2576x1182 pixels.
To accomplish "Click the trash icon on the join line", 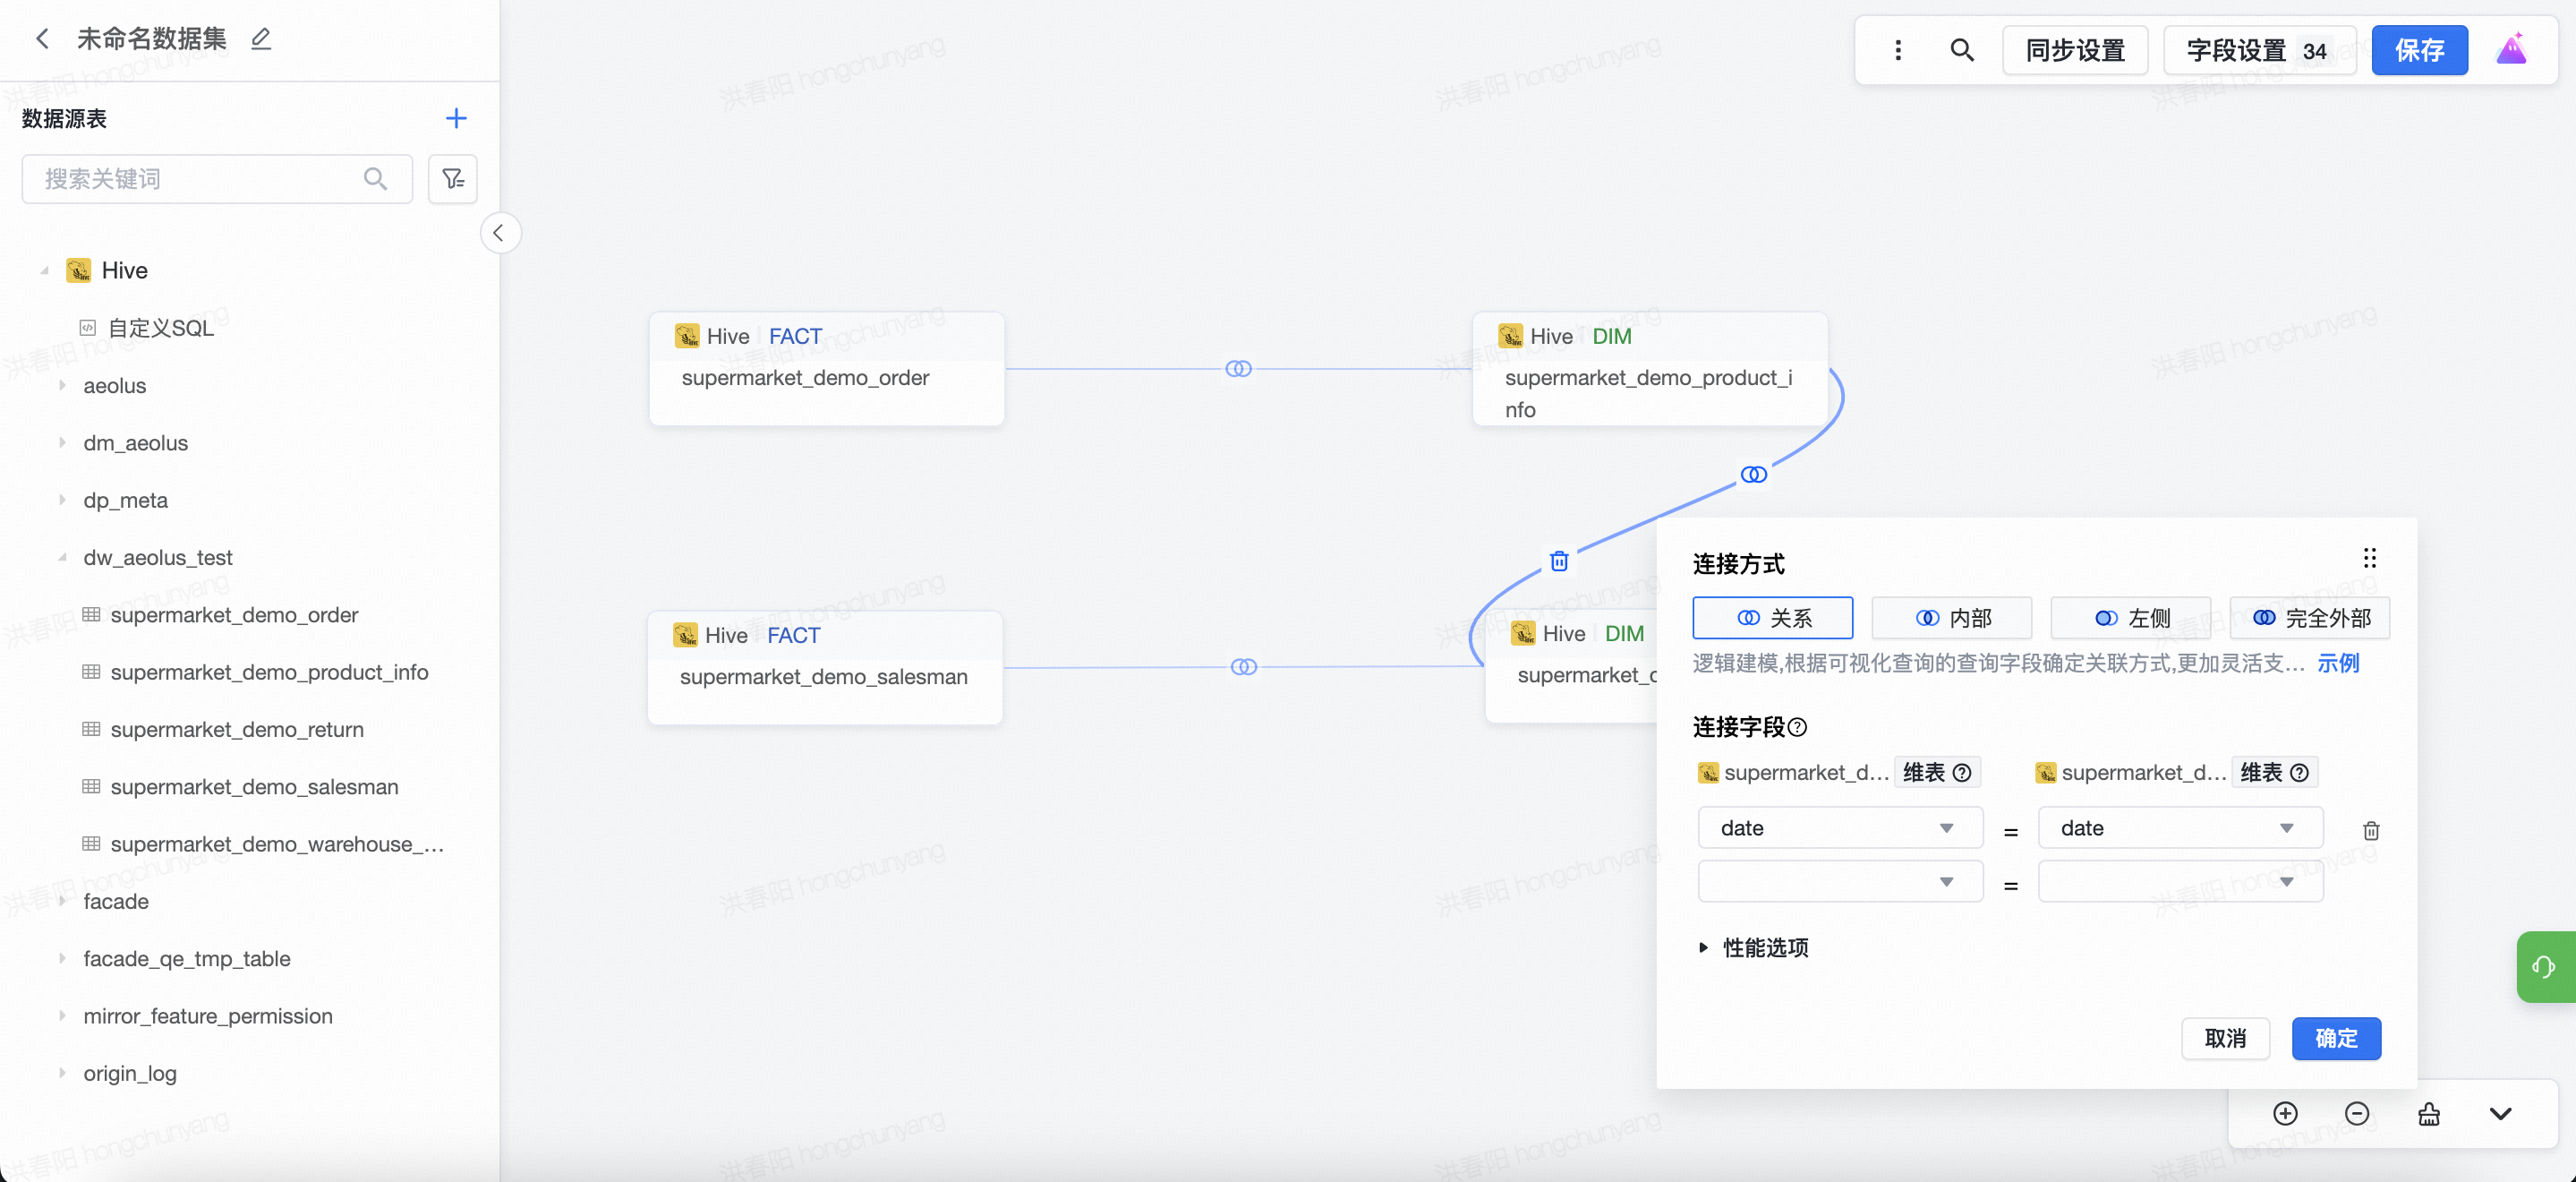I will tap(1558, 561).
